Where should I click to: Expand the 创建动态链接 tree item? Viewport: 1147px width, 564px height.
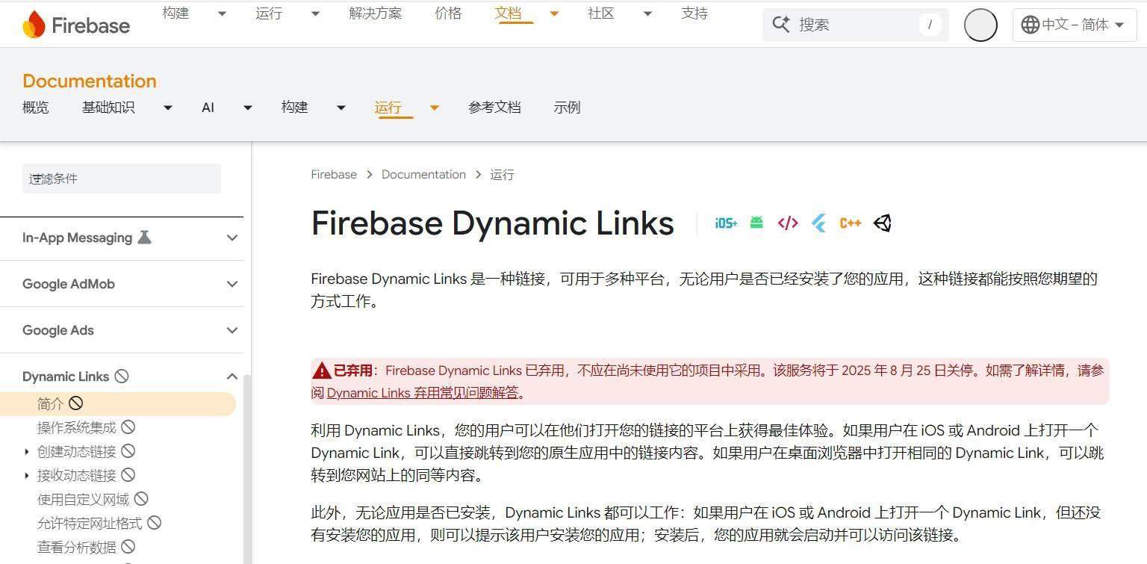click(x=27, y=451)
